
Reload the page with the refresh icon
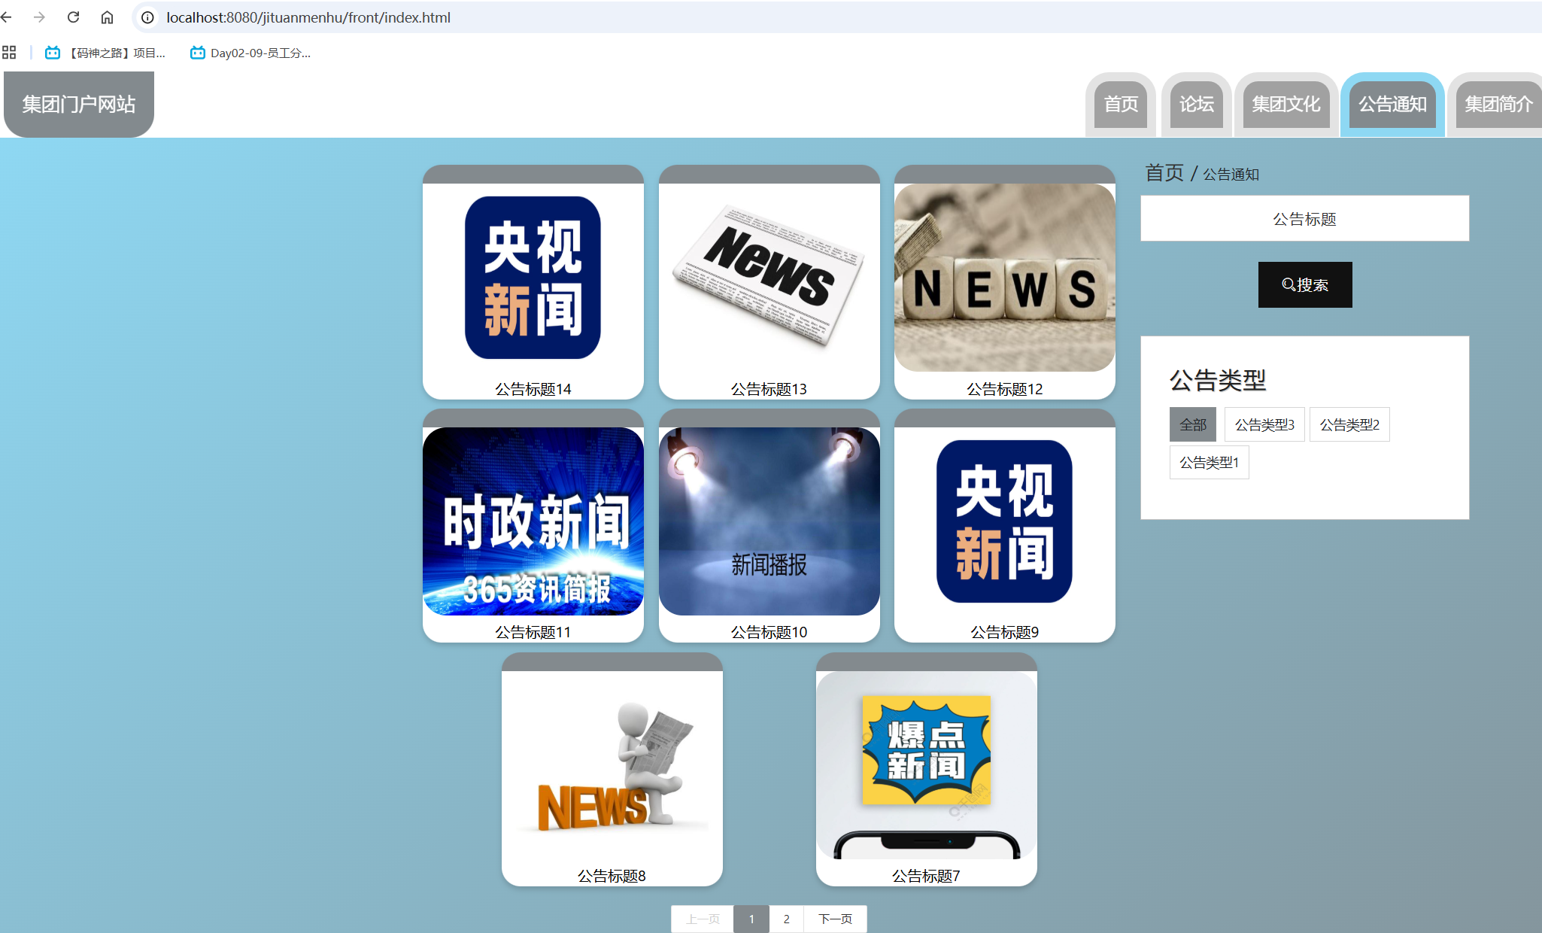coord(73,17)
